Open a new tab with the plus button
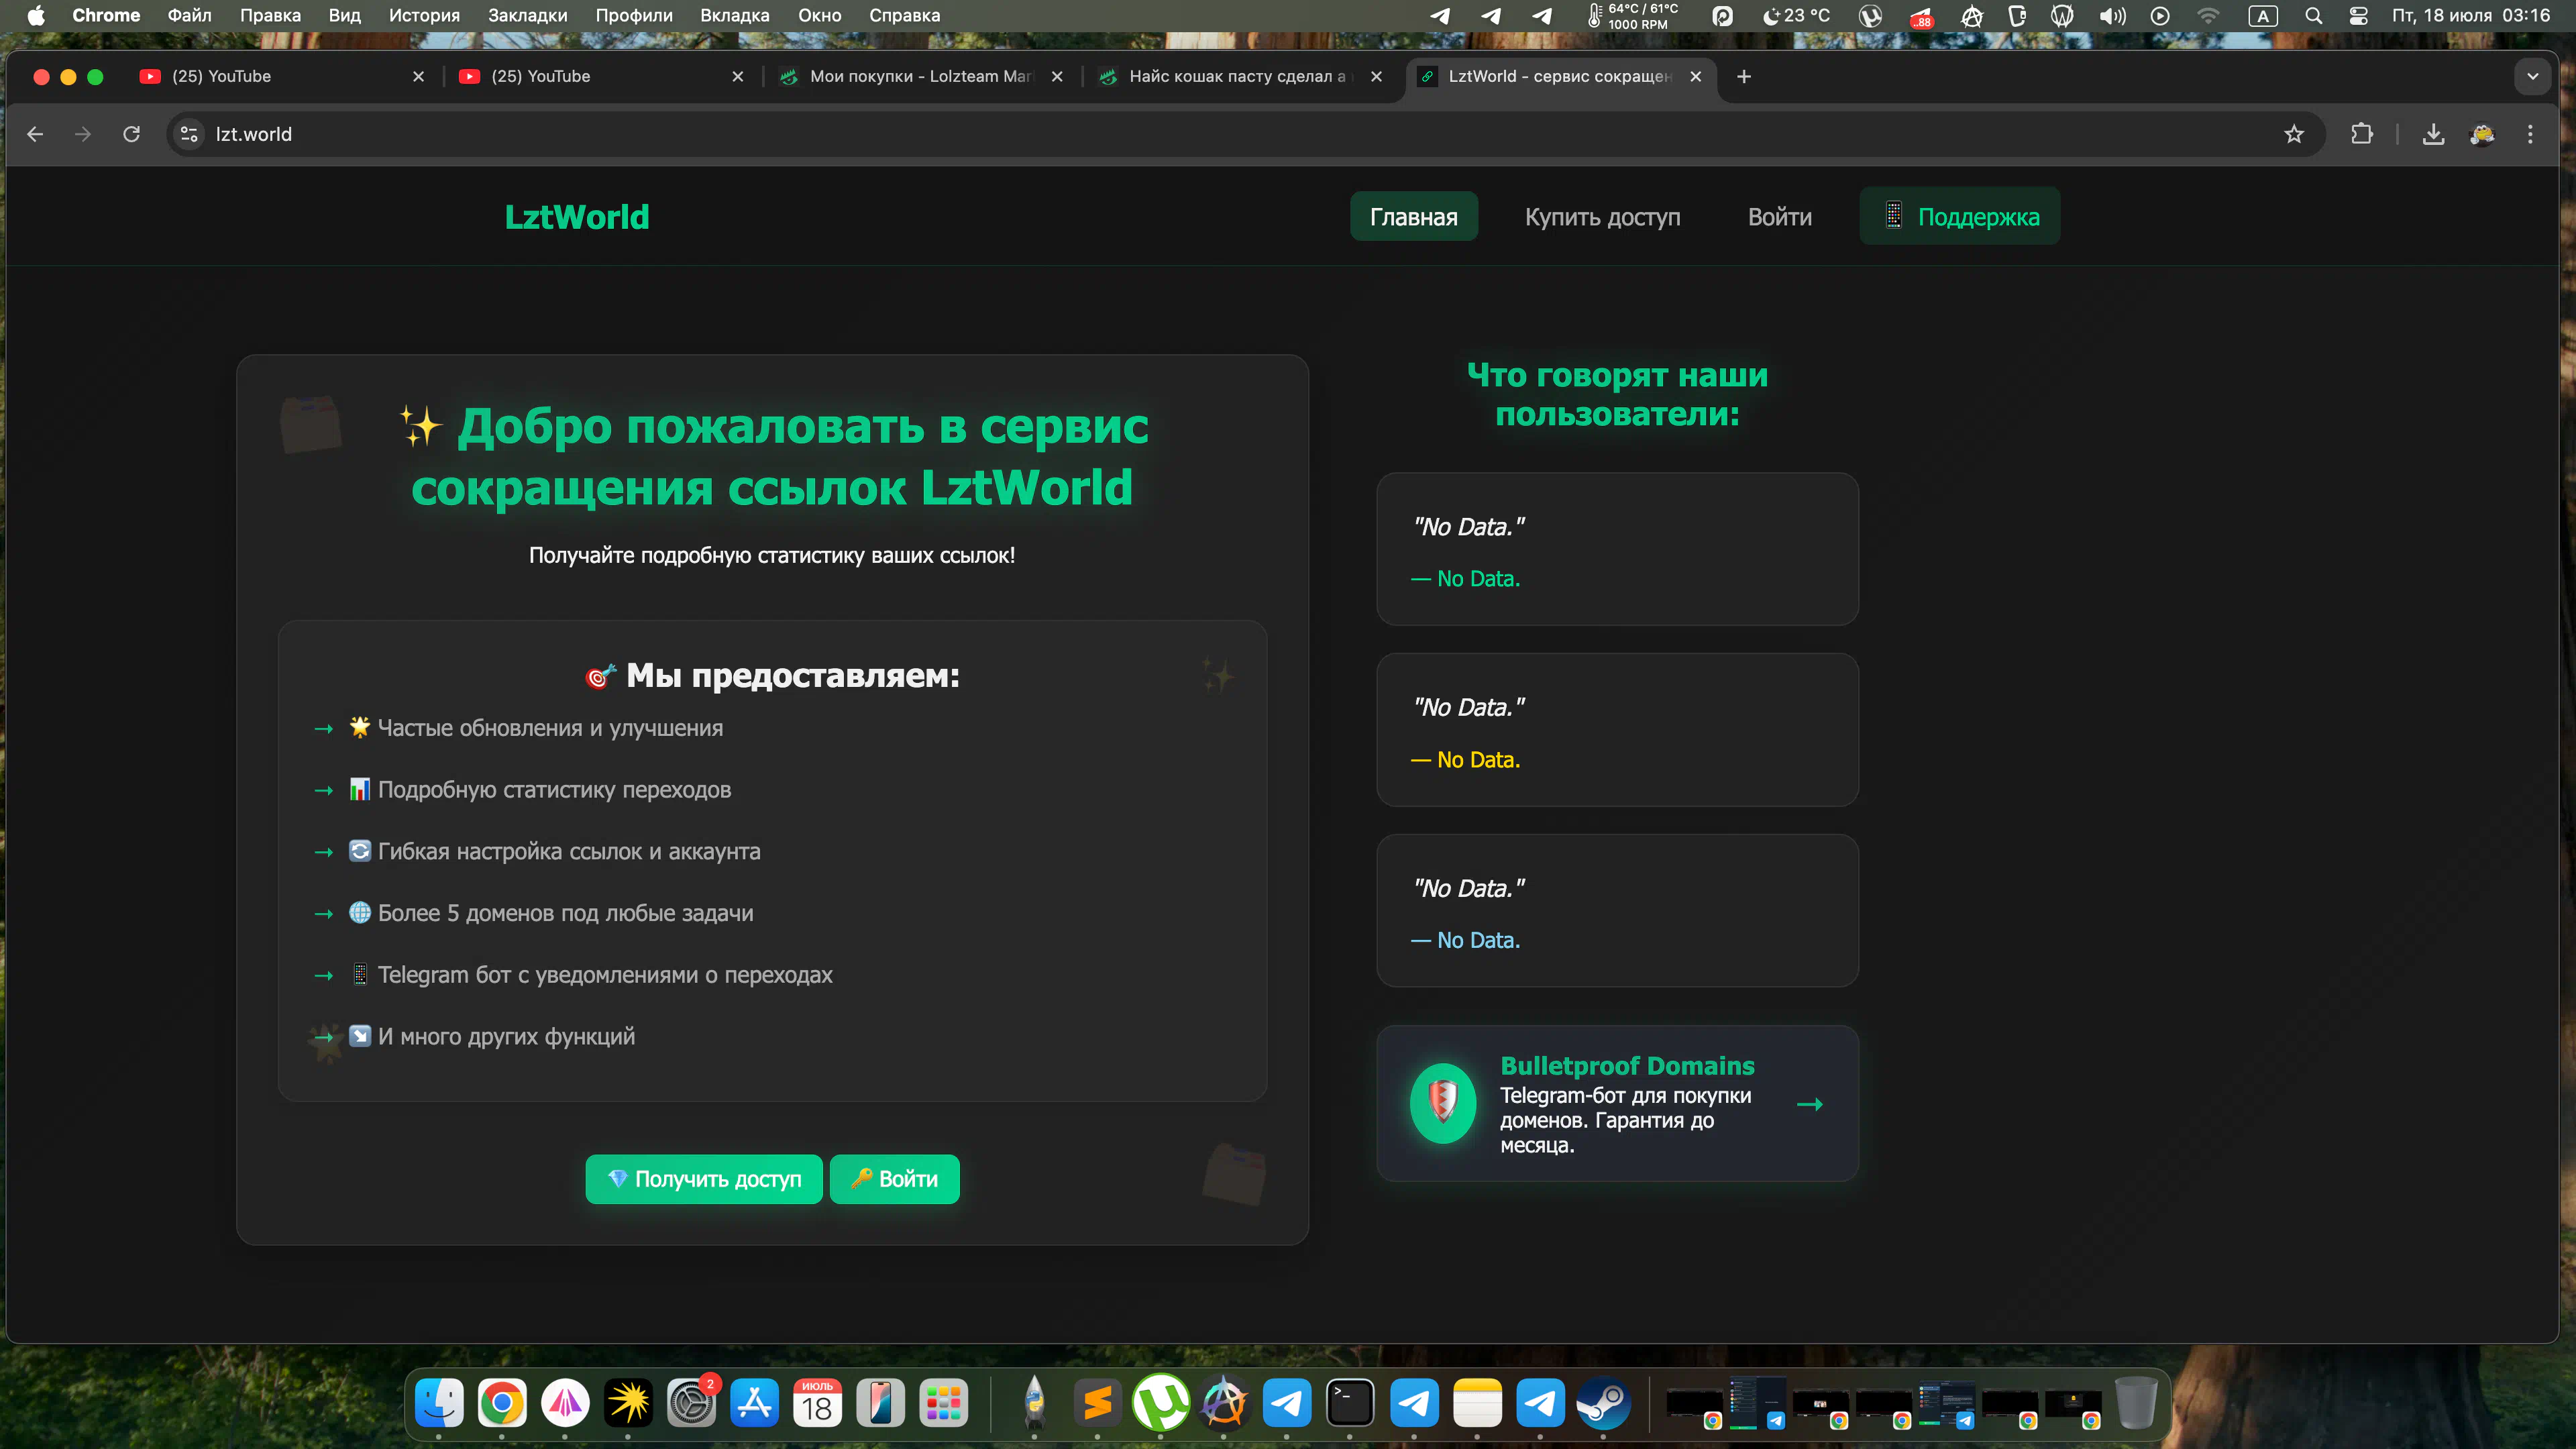 coord(1744,76)
